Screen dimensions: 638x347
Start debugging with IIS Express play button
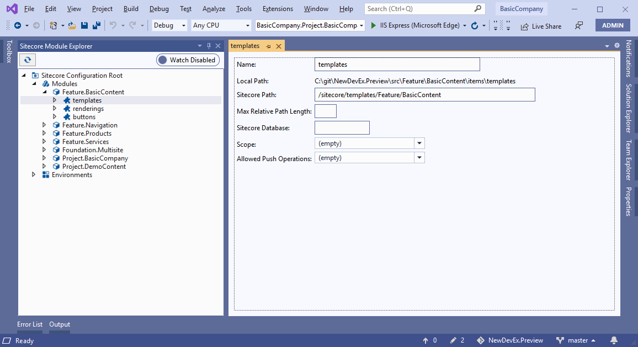(x=374, y=25)
